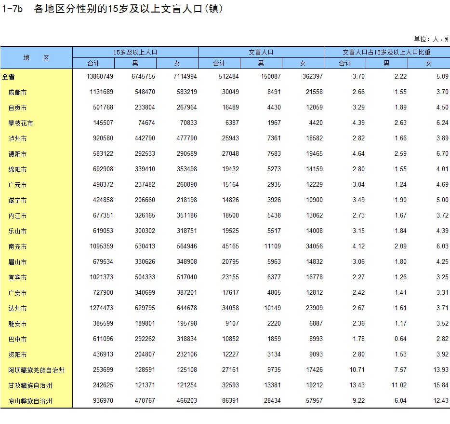Select 自贡市 population value 501768
Screen dimensions: 450x424
tap(103, 108)
